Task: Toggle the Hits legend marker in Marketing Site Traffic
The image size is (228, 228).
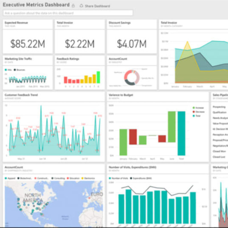Action: click(x=6, y=70)
